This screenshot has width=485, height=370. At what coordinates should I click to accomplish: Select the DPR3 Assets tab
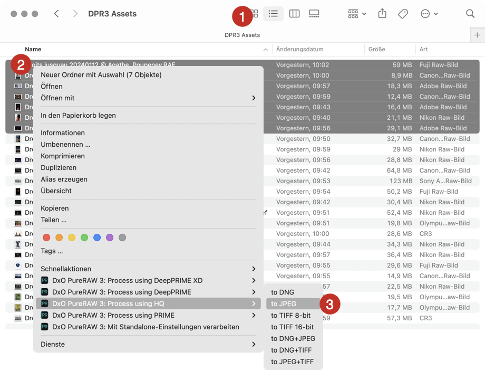(242, 35)
